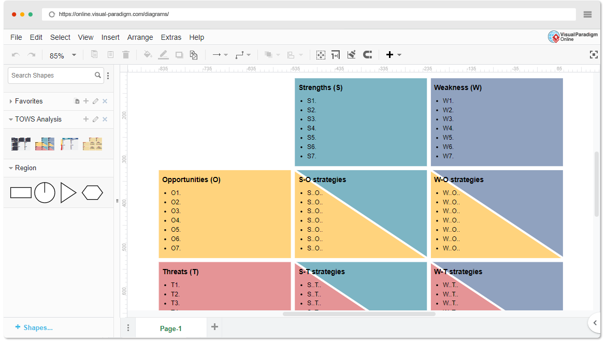
Task: Open the shapes panel three-dot options
Action: (108, 76)
